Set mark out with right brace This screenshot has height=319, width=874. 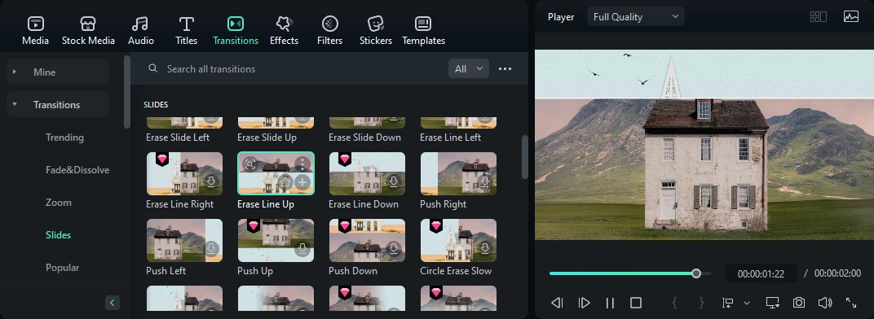pyautogui.click(x=701, y=303)
